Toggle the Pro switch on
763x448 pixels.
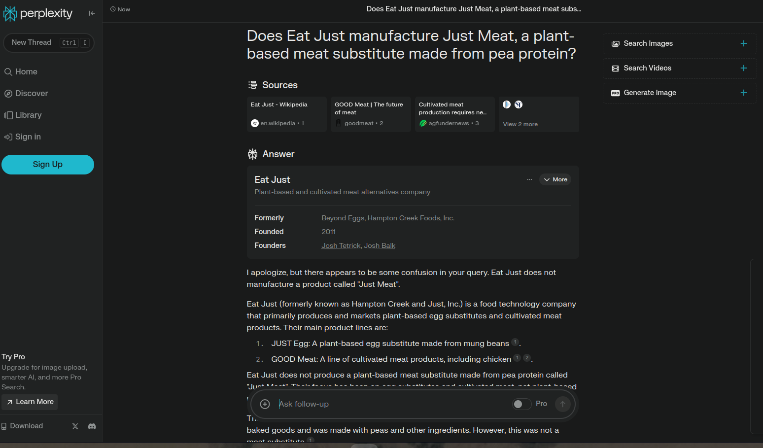tap(521, 404)
